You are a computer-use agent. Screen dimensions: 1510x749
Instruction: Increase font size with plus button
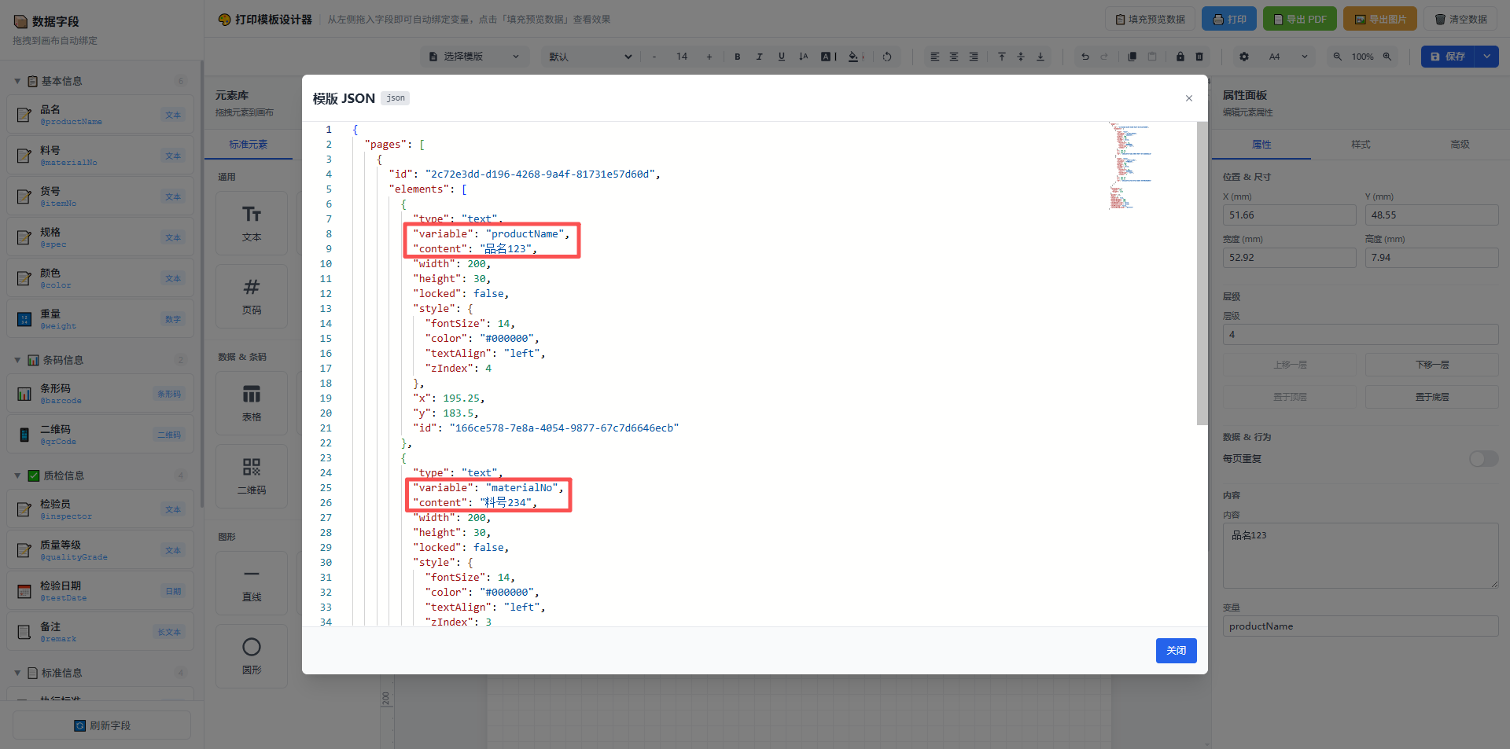(709, 57)
